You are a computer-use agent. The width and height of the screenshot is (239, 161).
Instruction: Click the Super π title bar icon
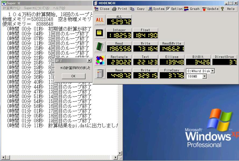pos(4,3)
